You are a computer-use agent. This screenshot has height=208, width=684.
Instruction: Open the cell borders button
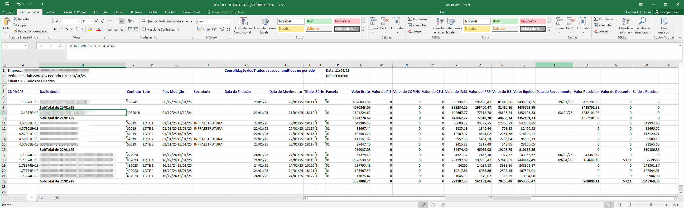pos(78,30)
